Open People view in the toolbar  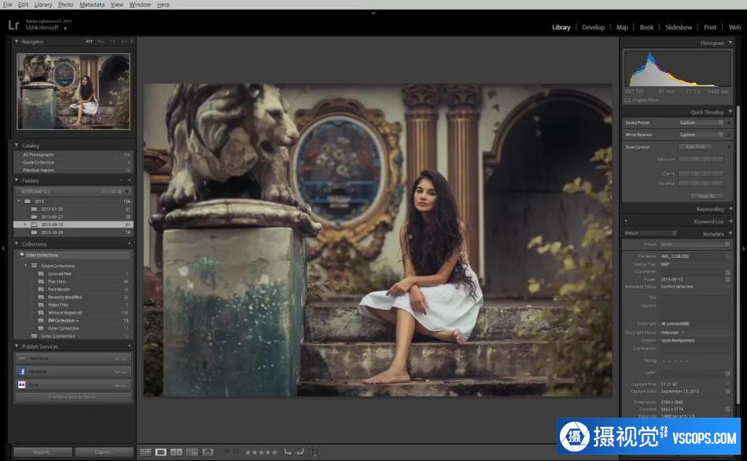[x=208, y=452]
